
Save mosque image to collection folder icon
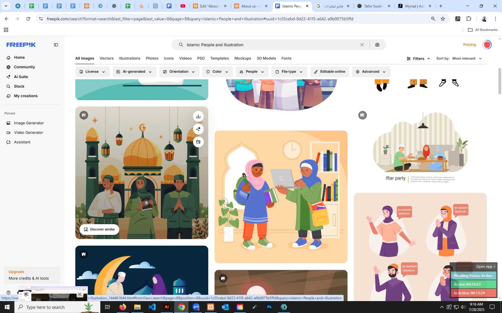tap(198, 142)
